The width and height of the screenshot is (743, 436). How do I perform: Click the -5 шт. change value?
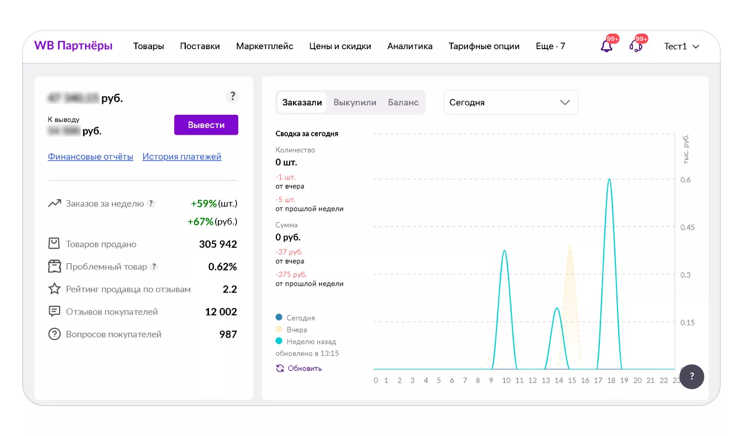tap(286, 199)
